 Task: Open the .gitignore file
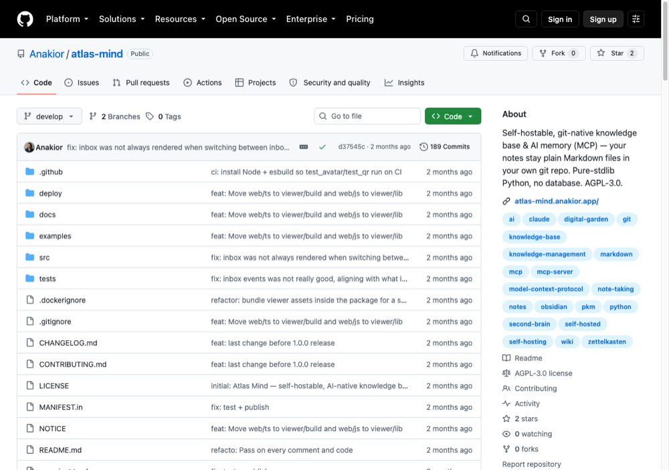55,322
